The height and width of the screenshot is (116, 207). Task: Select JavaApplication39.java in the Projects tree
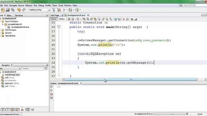pos(20,27)
